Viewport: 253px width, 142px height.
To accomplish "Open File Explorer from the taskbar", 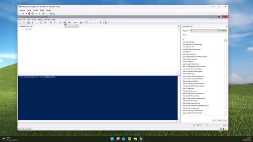I will click(135, 139).
